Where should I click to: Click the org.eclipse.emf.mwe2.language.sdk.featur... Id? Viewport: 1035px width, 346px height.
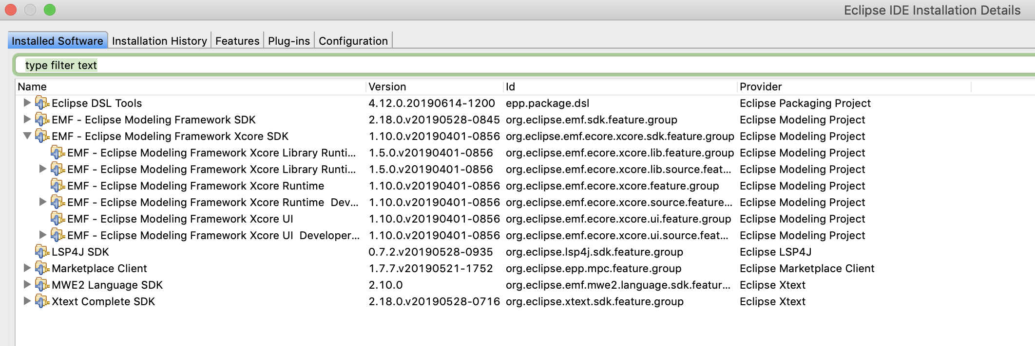pyautogui.click(x=618, y=285)
